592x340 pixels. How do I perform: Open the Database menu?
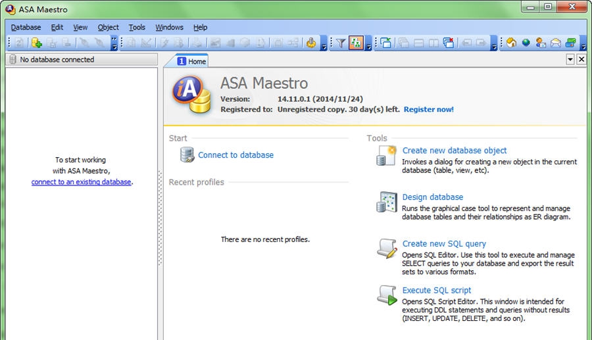point(26,28)
